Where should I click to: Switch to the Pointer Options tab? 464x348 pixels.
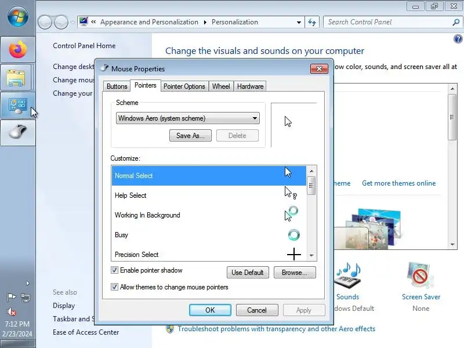(184, 86)
